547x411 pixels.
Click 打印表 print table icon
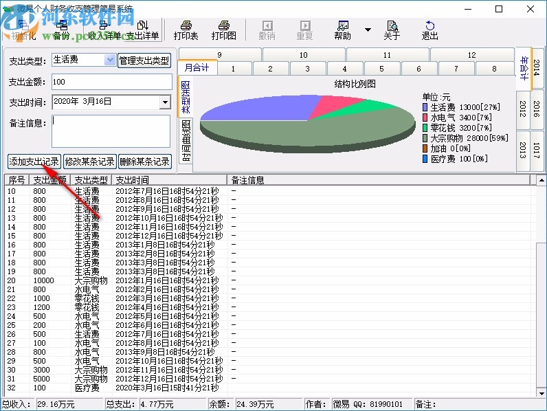[x=186, y=30]
